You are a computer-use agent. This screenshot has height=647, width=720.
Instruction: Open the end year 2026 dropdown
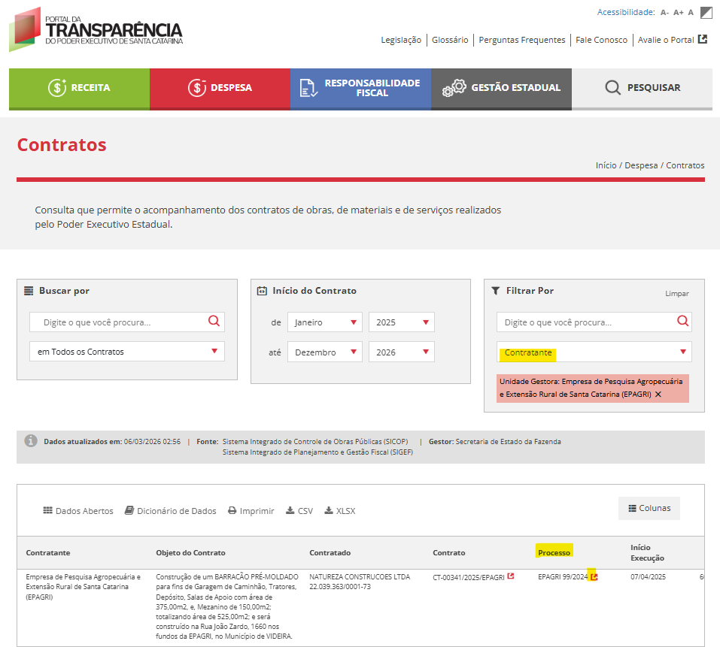pyautogui.click(x=401, y=352)
